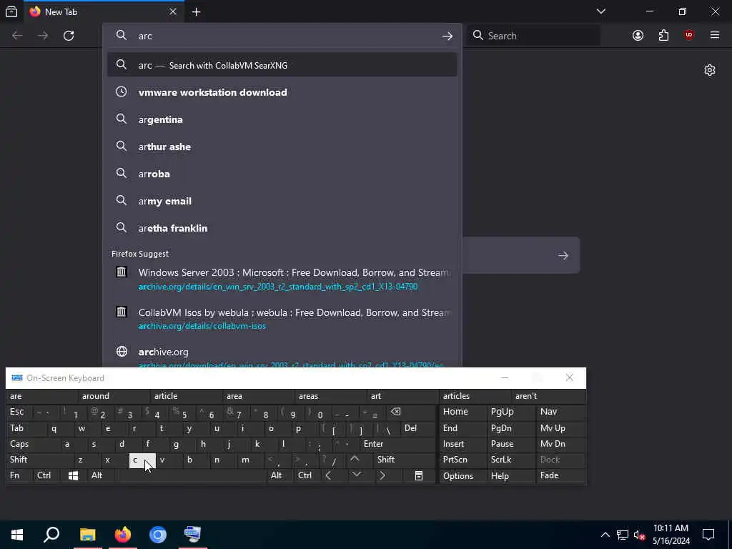Open Windows Start menu
This screenshot has width=732, height=549.
tap(17, 535)
